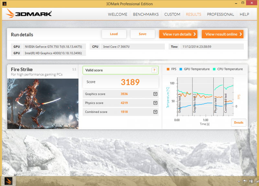
Task: Click the network signal tray icon
Action: 257,181
